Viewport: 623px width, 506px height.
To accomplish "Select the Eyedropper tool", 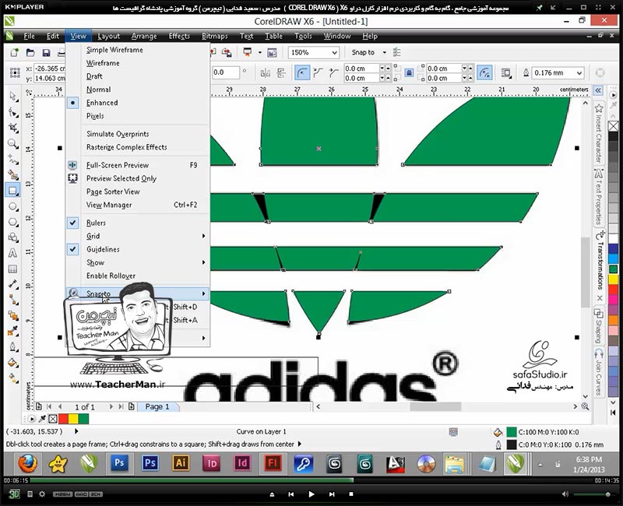I will coord(13,330).
